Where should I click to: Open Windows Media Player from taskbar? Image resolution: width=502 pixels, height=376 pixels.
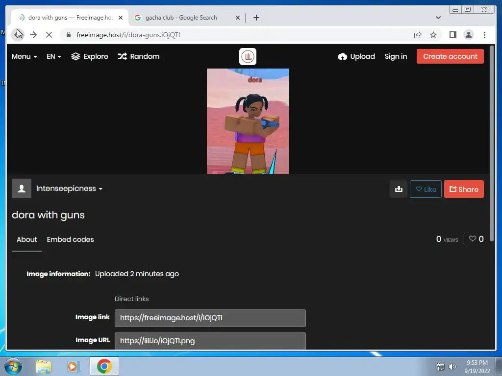click(x=73, y=367)
